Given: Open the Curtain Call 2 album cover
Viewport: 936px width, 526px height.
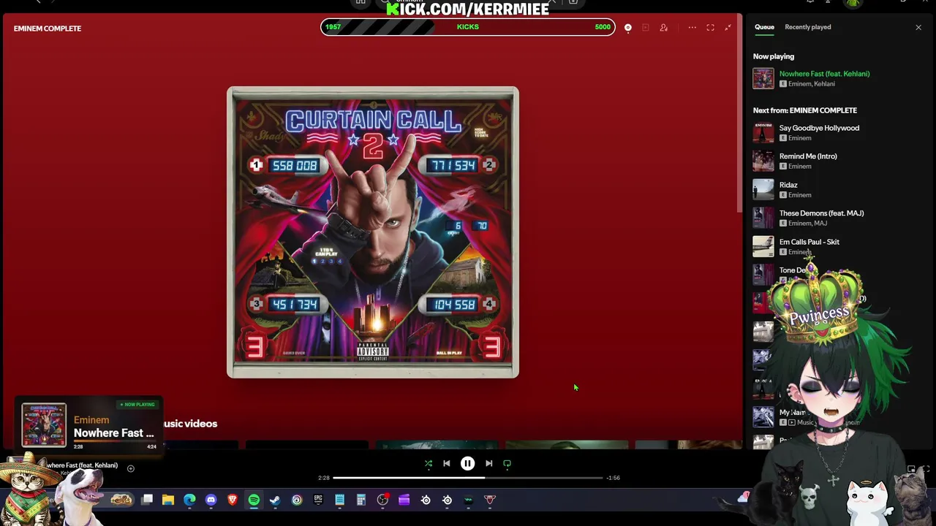Looking at the screenshot, I should [373, 232].
